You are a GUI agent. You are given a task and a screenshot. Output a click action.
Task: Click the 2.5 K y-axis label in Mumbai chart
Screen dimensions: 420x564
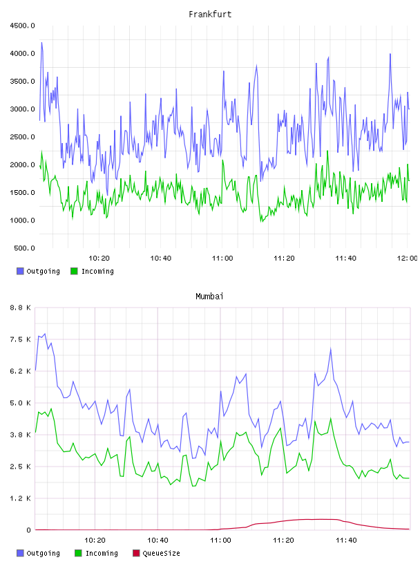point(21,467)
